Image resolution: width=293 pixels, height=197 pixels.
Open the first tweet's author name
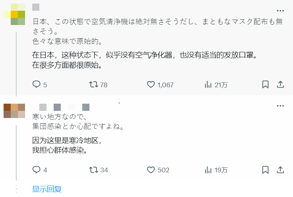36,7
